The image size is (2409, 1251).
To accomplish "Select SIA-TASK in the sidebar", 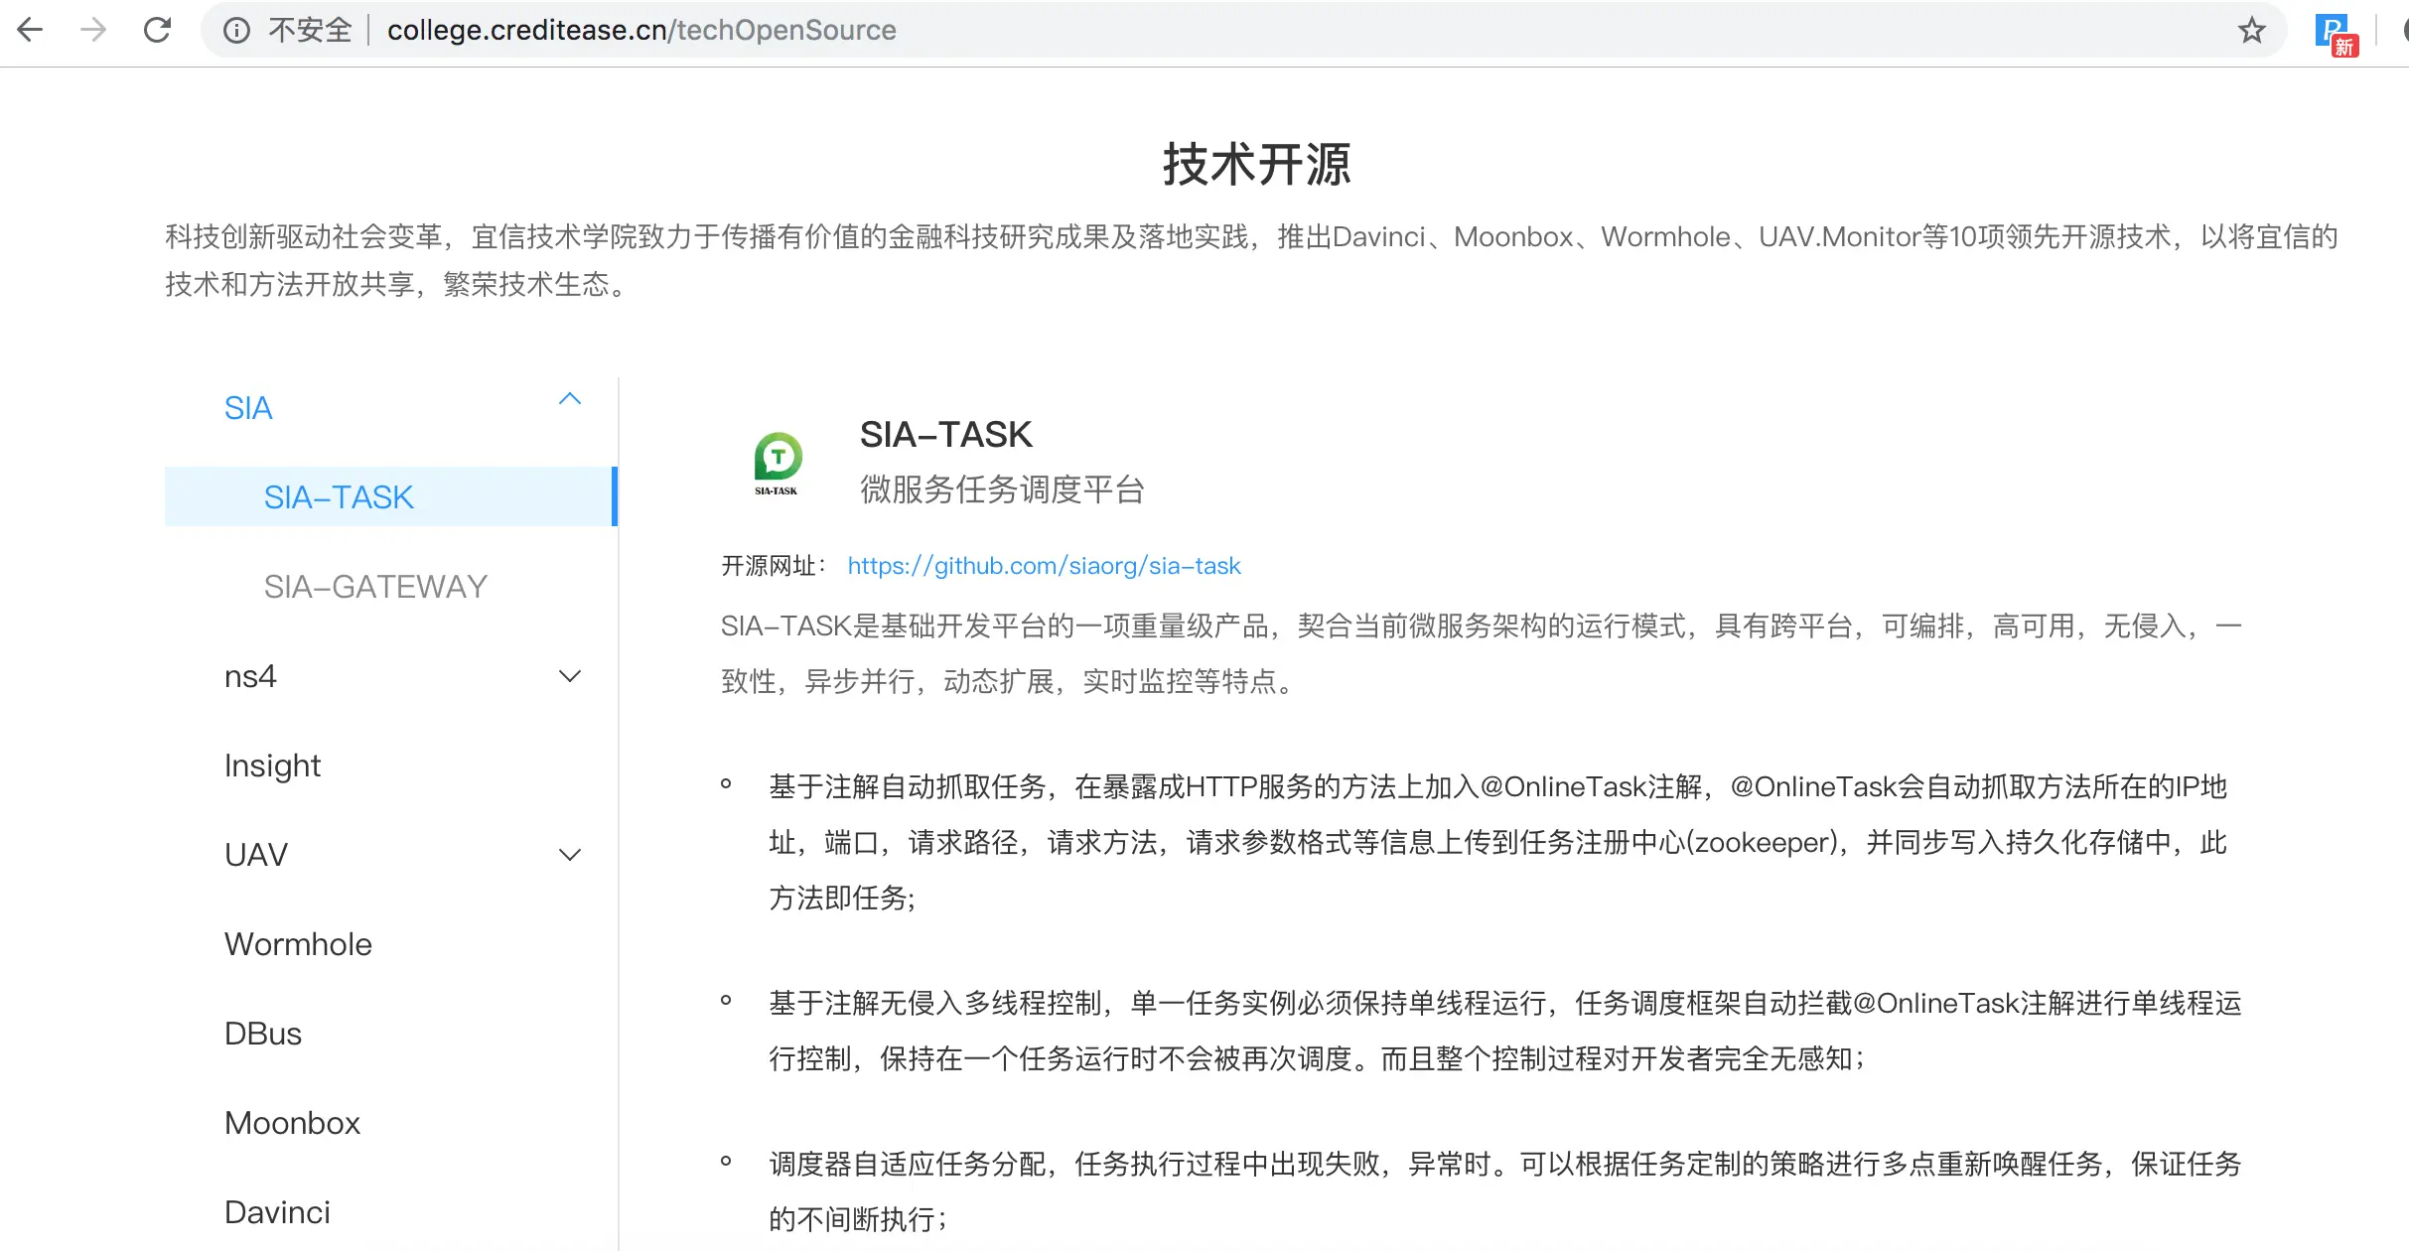I will tap(339, 496).
